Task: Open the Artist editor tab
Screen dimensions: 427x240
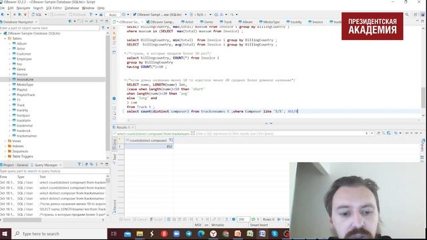Action: (x=187, y=22)
